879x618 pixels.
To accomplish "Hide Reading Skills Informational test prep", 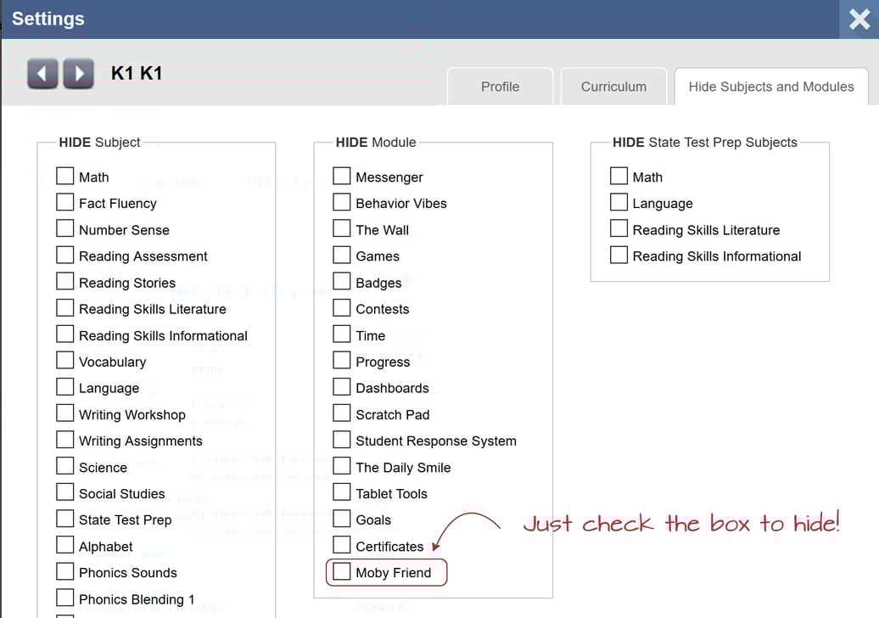I will (x=619, y=256).
